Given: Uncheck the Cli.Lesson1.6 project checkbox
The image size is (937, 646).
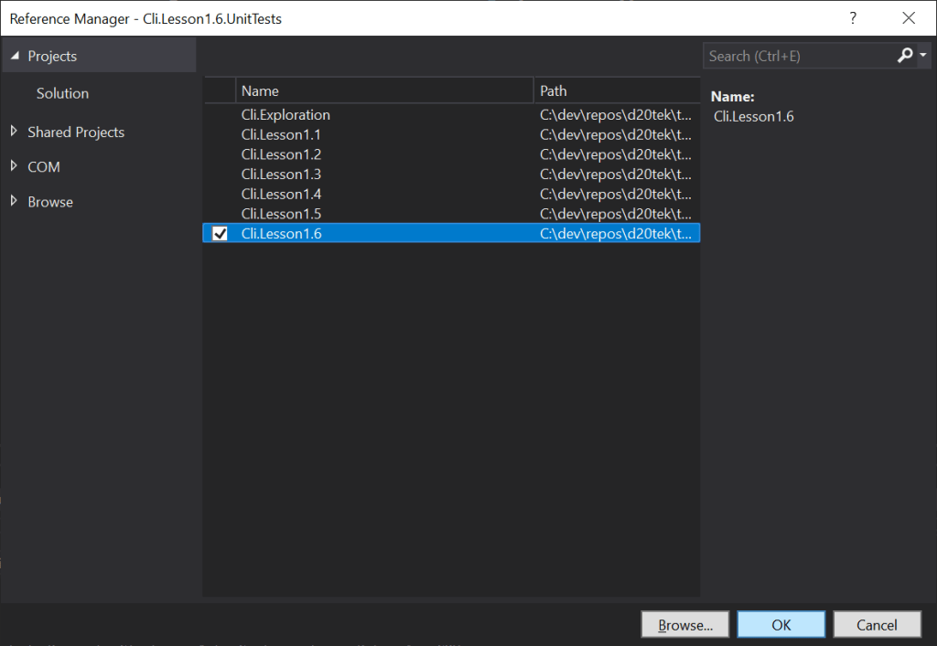Looking at the screenshot, I should (220, 234).
